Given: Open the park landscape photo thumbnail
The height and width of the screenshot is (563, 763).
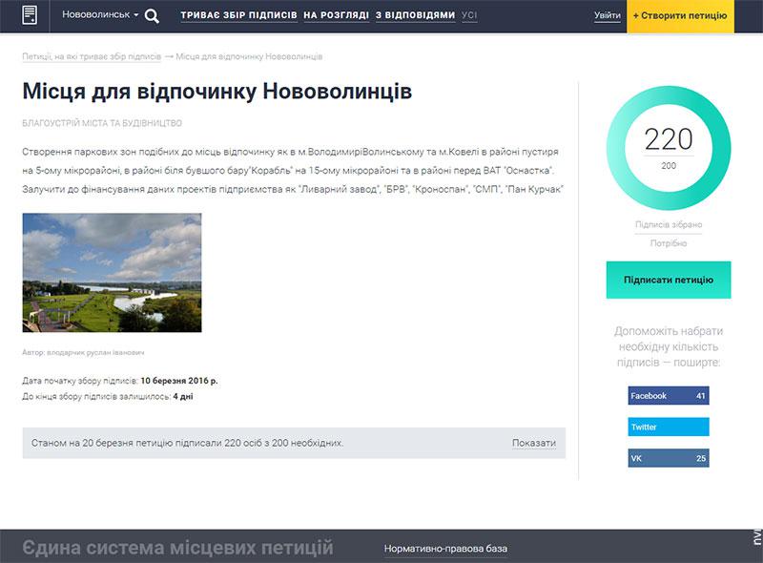Looking at the screenshot, I should point(112,272).
